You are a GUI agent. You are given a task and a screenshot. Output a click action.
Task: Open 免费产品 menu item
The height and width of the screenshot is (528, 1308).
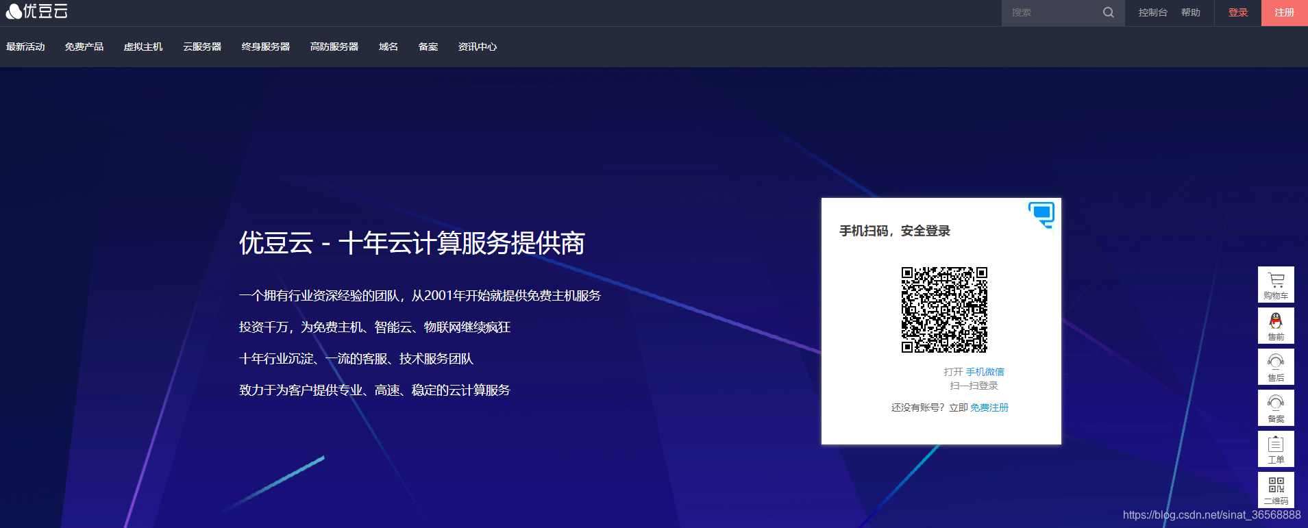(84, 47)
